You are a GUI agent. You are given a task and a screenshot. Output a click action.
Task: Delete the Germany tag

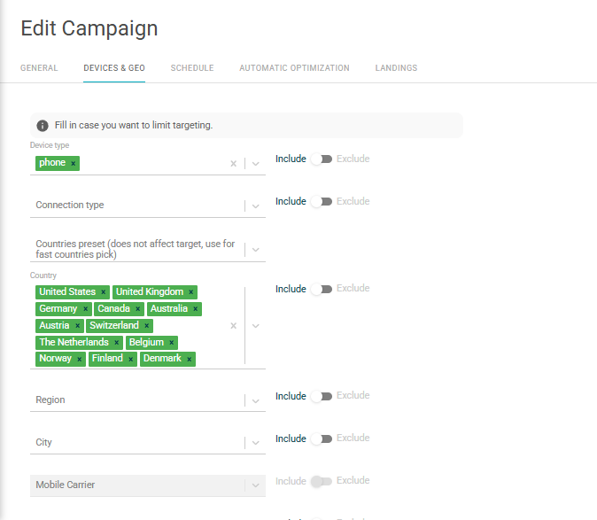85,309
